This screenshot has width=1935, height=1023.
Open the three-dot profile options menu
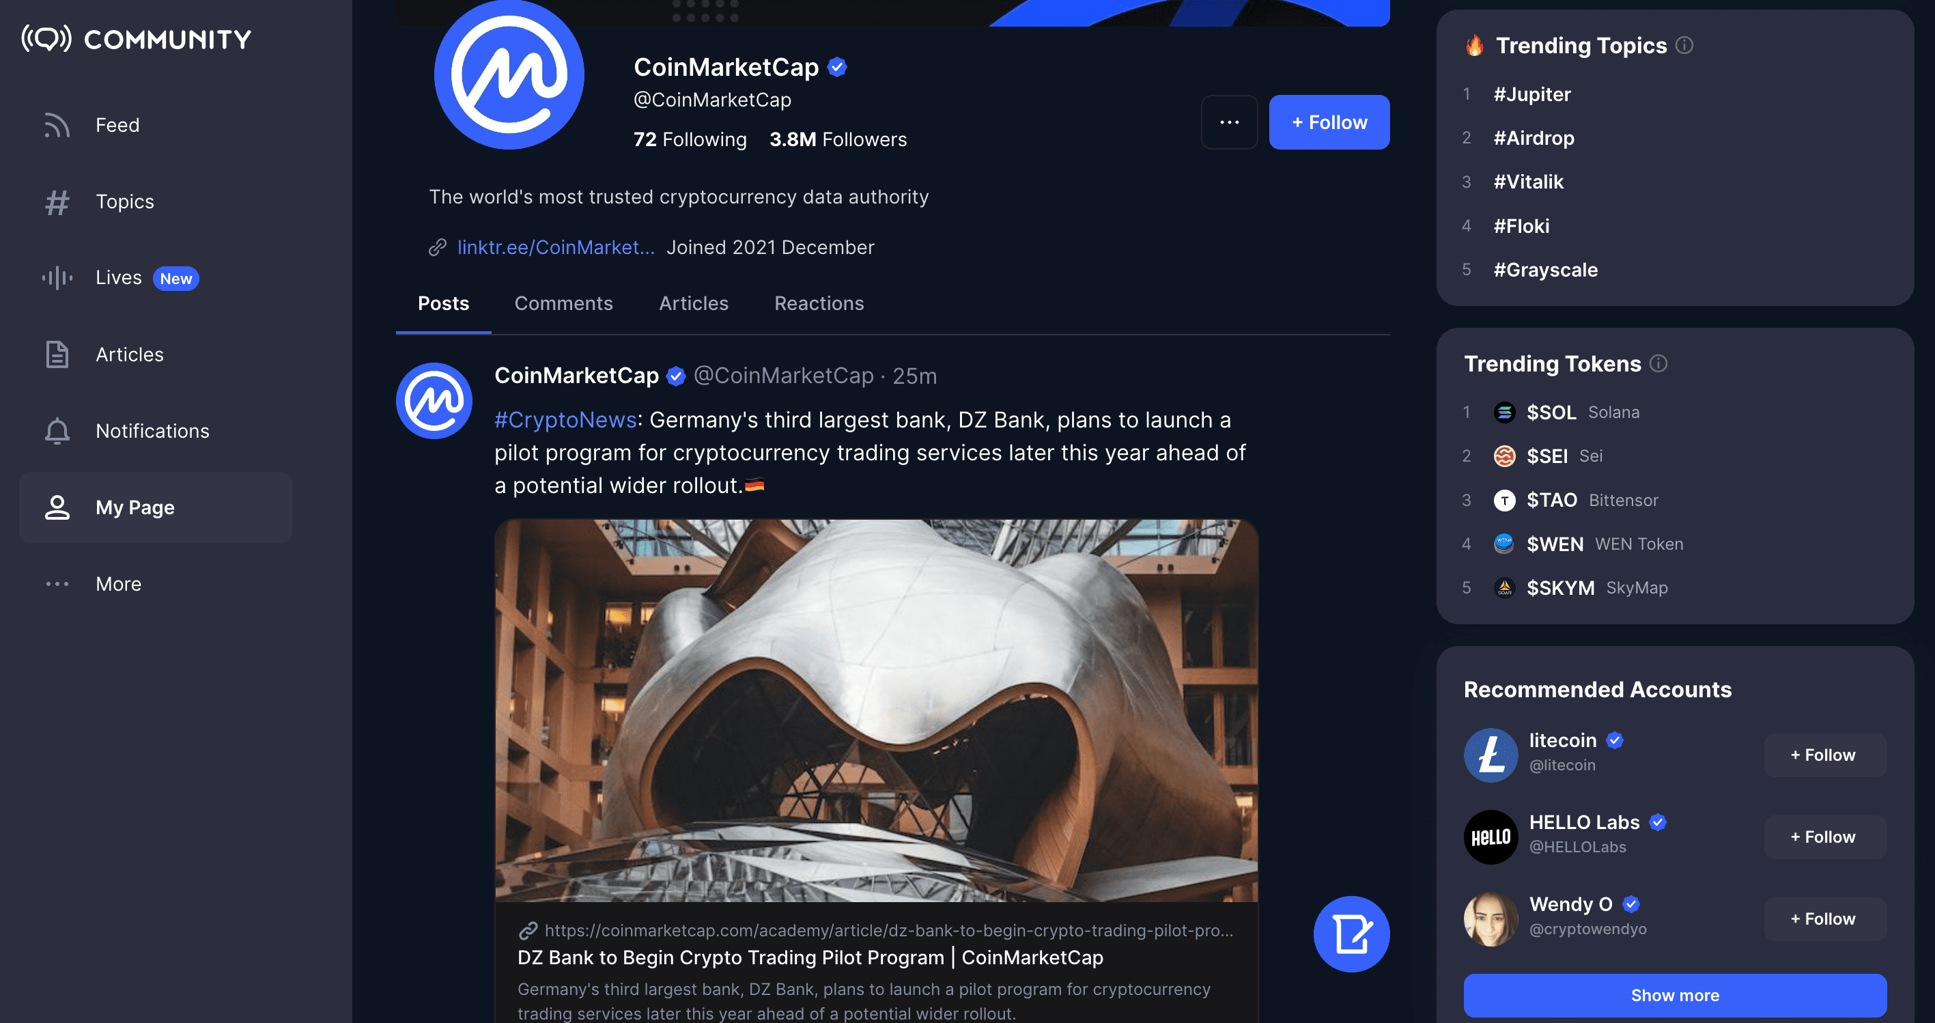coord(1229,122)
